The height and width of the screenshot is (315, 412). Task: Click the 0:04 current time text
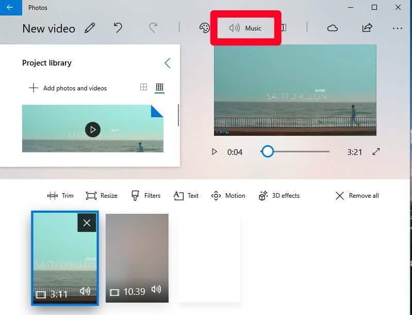pyautogui.click(x=235, y=152)
